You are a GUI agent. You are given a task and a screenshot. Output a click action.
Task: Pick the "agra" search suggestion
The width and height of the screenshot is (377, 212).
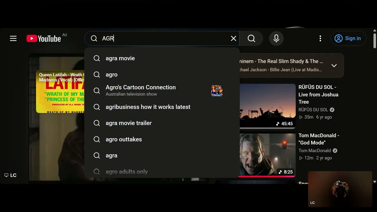(x=162, y=155)
